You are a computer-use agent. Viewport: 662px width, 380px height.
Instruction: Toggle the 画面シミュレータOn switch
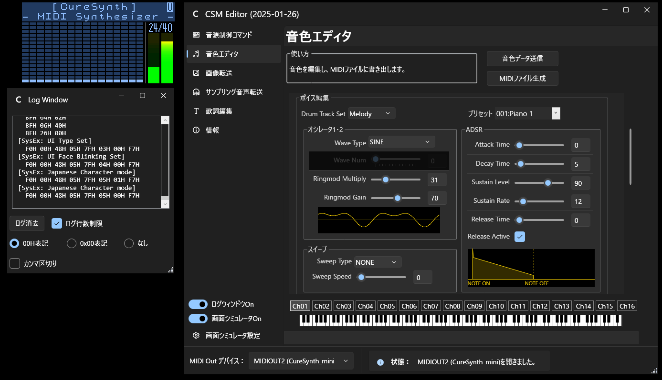[x=198, y=319]
